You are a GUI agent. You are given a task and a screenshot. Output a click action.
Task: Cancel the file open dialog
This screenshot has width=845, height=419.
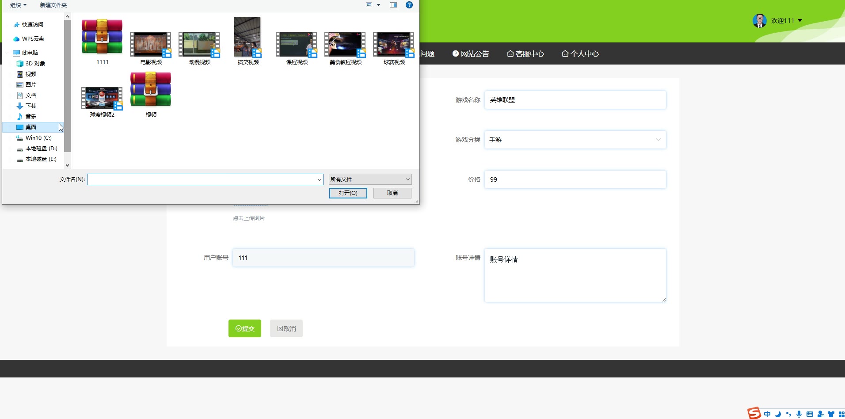click(x=392, y=193)
